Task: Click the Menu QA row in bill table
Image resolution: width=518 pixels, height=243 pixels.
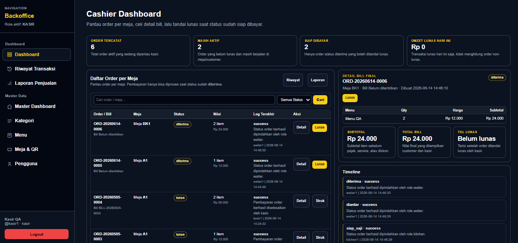Action: [424, 118]
